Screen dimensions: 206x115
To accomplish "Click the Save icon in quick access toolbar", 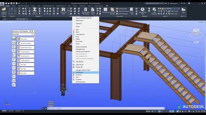I will (12, 3).
